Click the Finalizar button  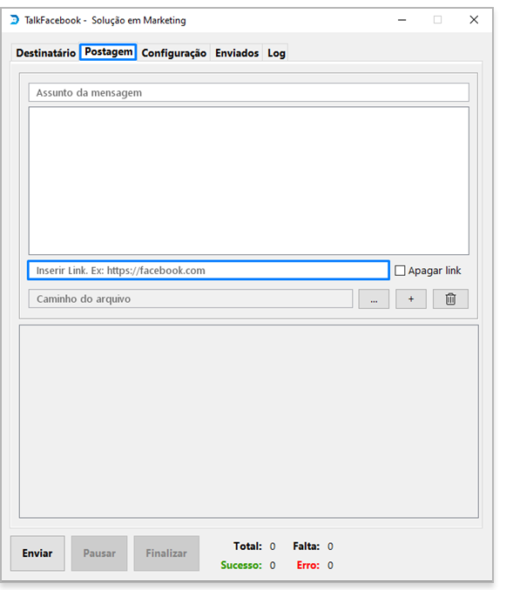tap(166, 553)
